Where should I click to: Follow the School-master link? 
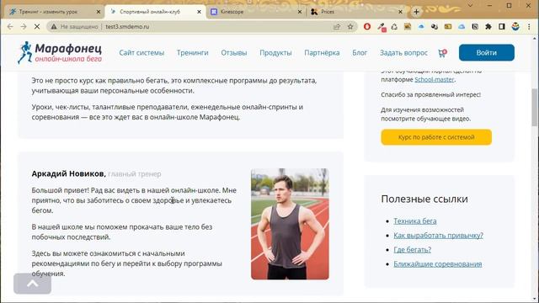pyautogui.click(x=435, y=79)
